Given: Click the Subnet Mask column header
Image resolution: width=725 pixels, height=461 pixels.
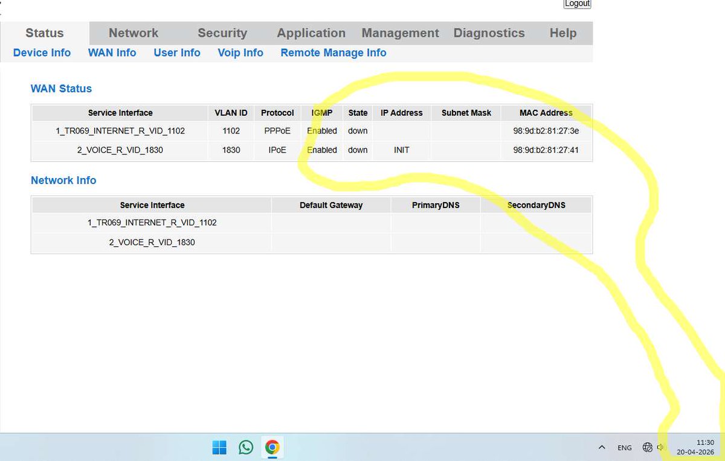Looking at the screenshot, I should pyautogui.click(x=466, y=113).
